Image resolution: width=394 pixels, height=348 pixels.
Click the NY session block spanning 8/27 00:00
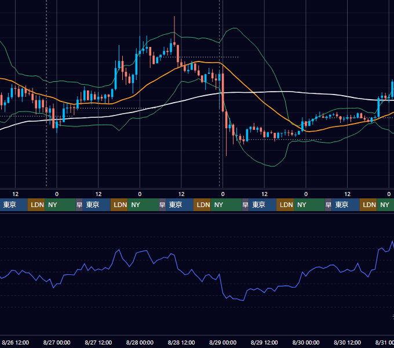(x=60, y=205)
